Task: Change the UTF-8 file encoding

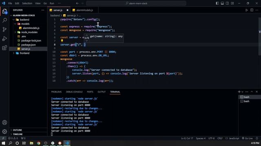Action: click(211, 138)
